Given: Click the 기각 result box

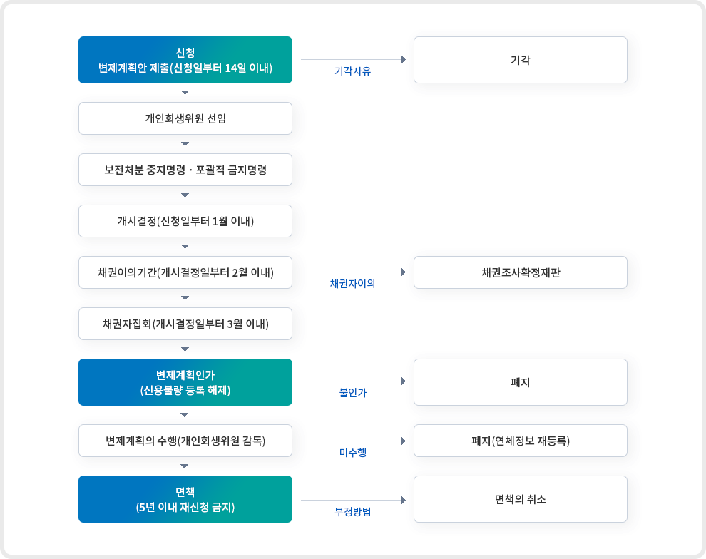Looking at the screenshot, I should [521, 60].
